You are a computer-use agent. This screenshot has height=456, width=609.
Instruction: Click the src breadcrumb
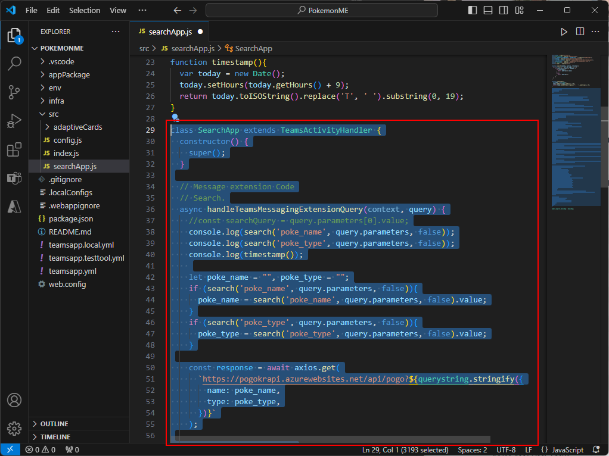[144, 48]
